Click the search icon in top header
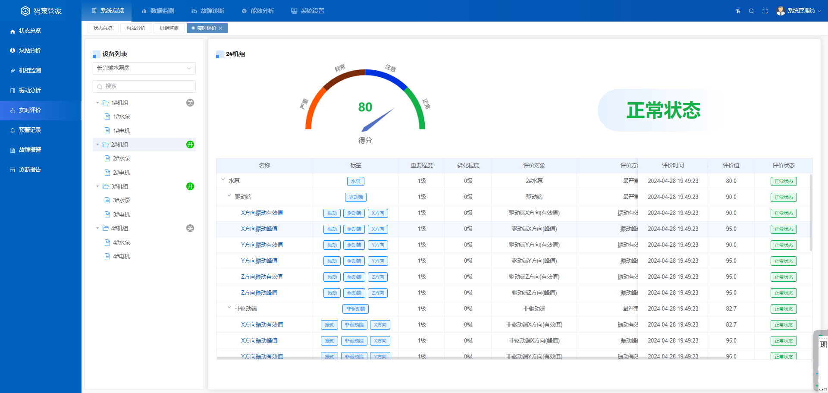This screenshot has width=828, height=393. point(751,11)
